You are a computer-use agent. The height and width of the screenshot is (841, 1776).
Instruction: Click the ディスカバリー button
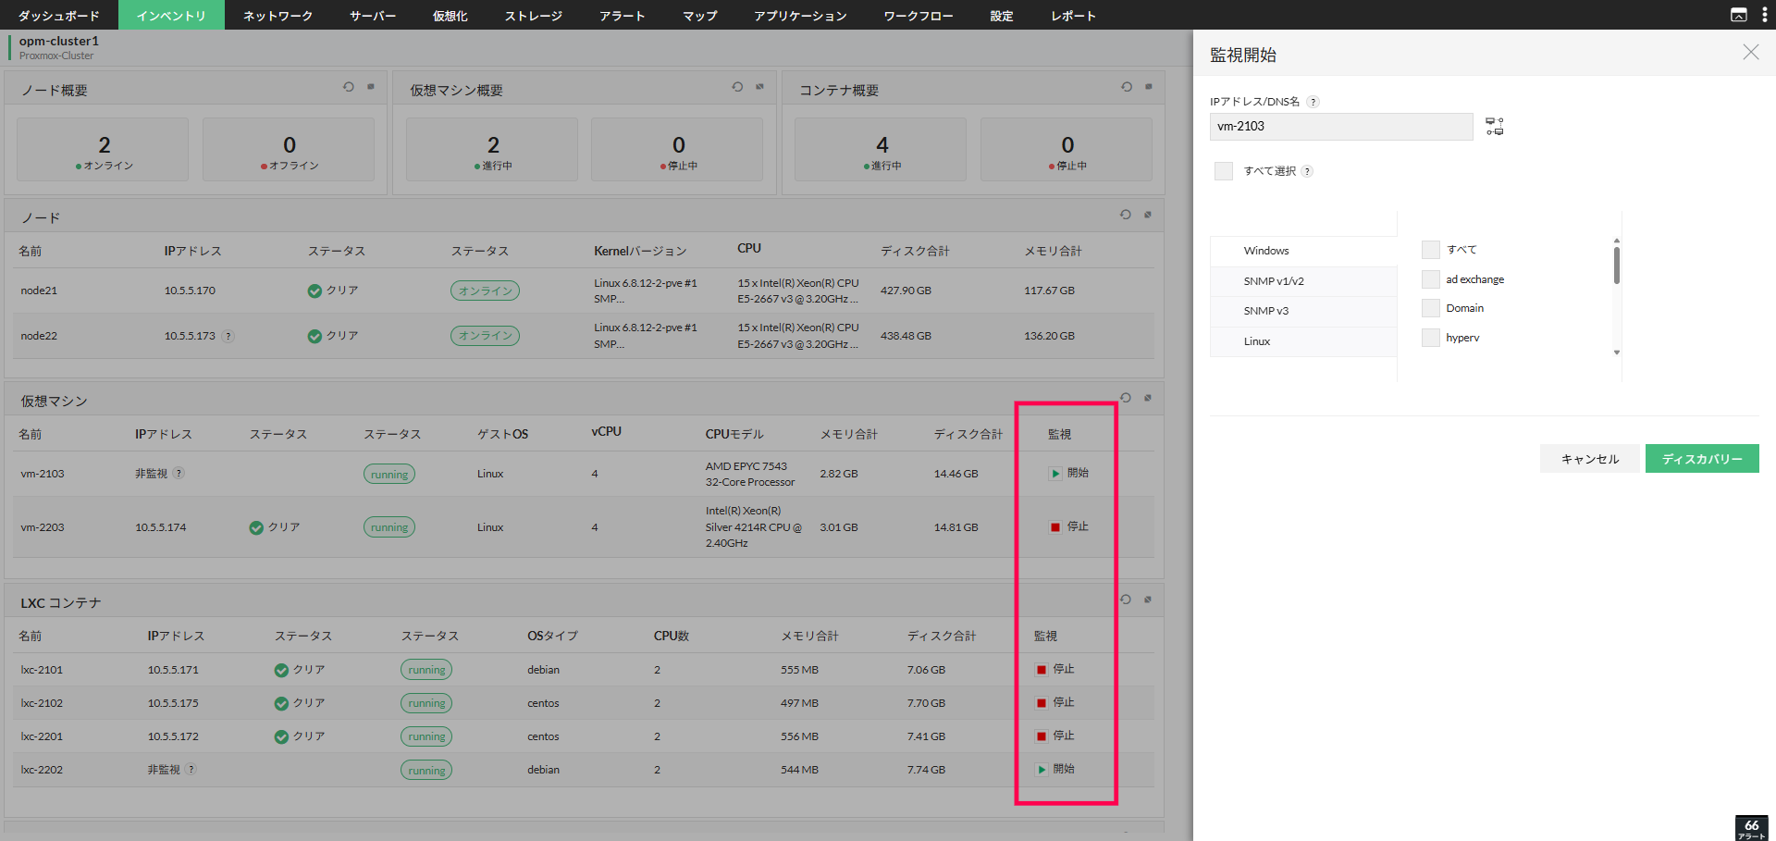pyautogui.click(x=1702, y=459)
